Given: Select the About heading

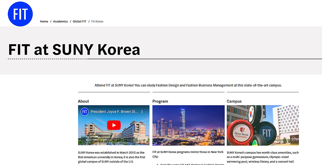Looking at the screenshot, I should coord(84,101).
